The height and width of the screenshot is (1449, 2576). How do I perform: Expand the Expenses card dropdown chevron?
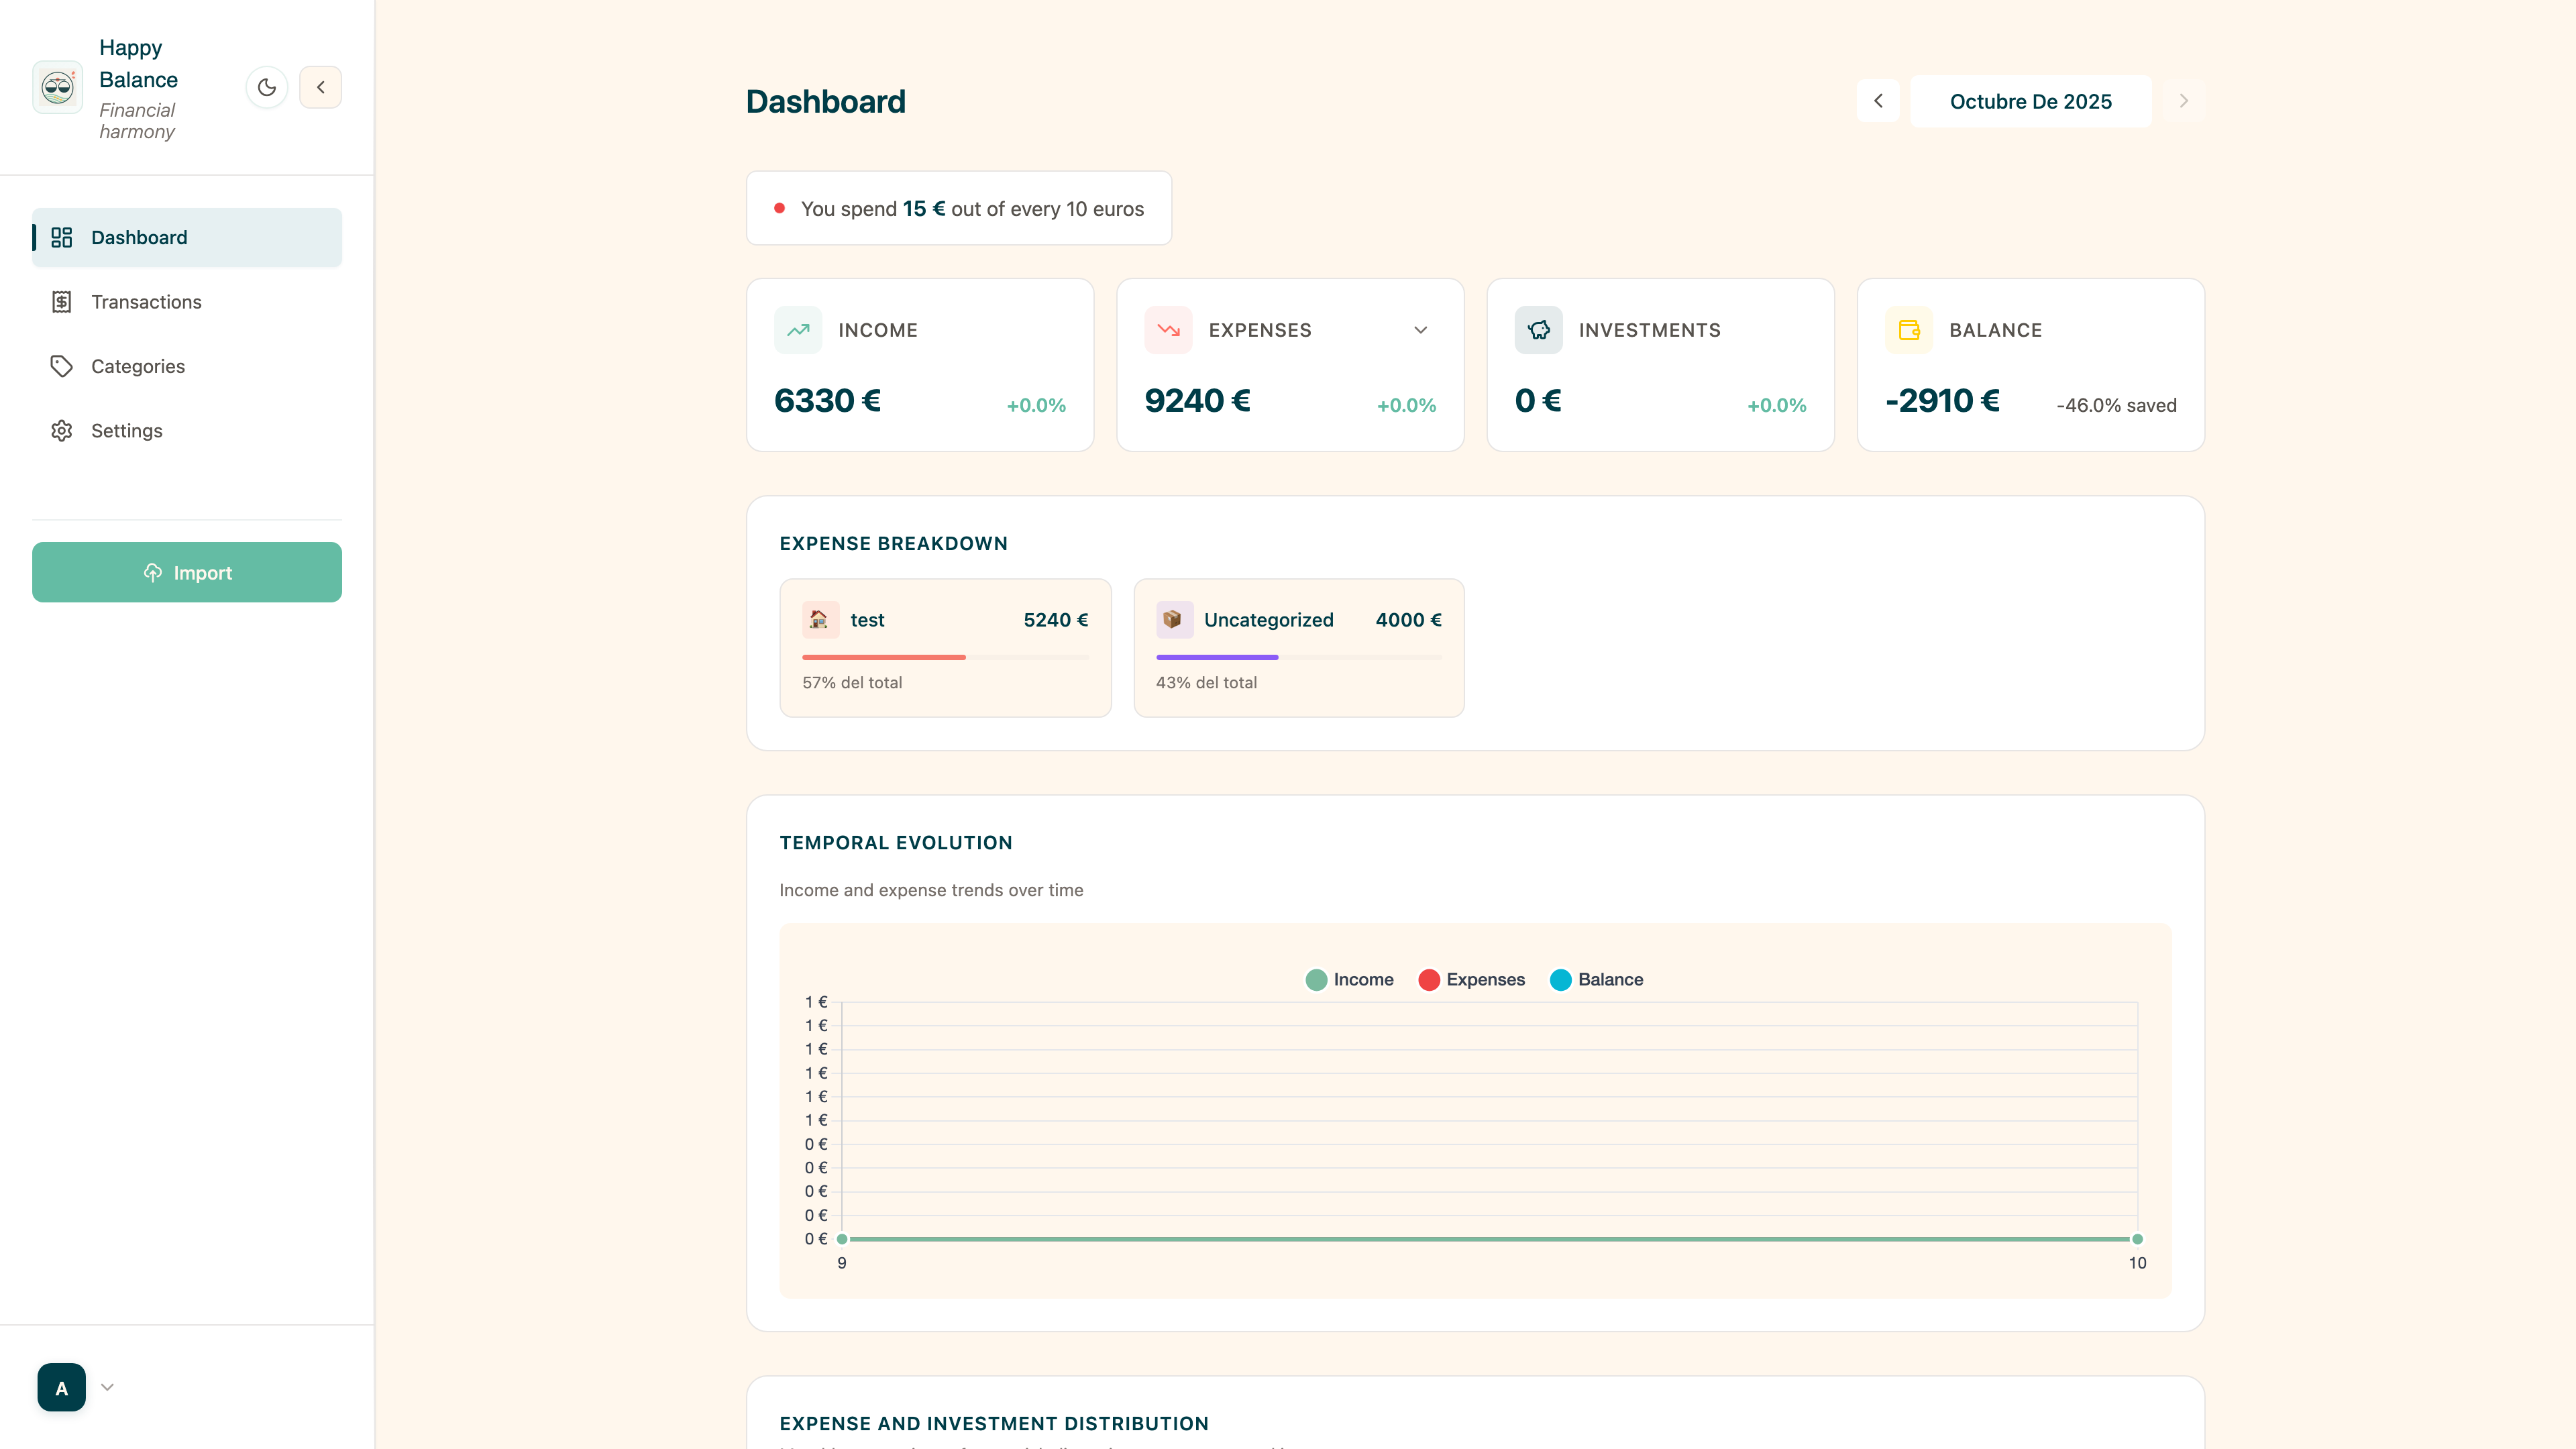click(x=1420, y=330)
